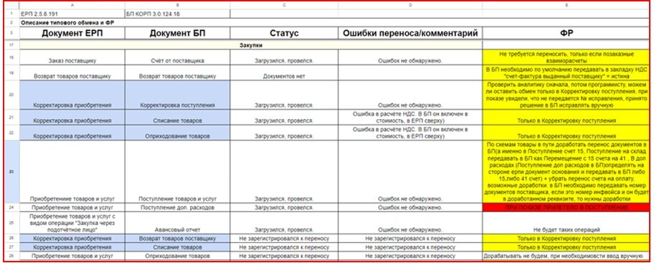Select cell with "БП КОРП 3.0.124.18"
Viewport: 654px width, 263px height.
click(177, 14)
